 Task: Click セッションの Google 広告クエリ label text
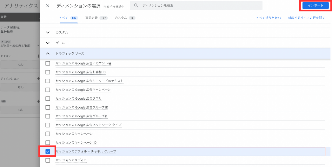click(79, 99)
